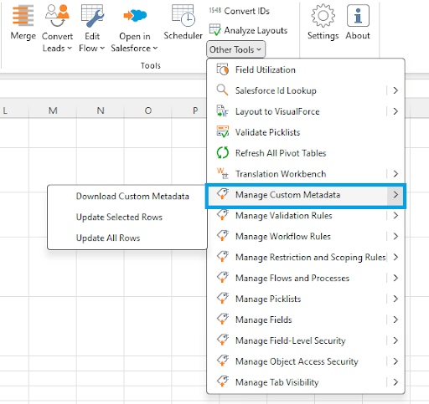The width and height of the screenshot is (429, 404).
Task: Click the Merge tool icon
Action: tap(23, 15)
